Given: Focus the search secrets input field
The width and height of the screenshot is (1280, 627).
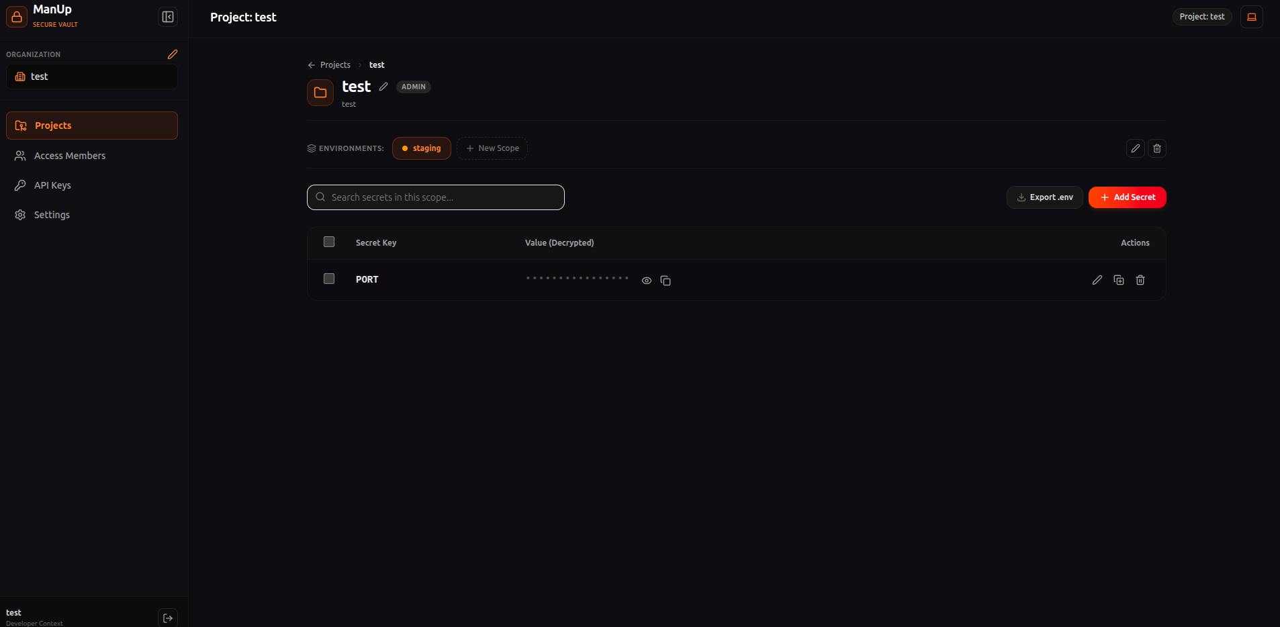Looking at the screenshot, I should click(x=436, y=197).
